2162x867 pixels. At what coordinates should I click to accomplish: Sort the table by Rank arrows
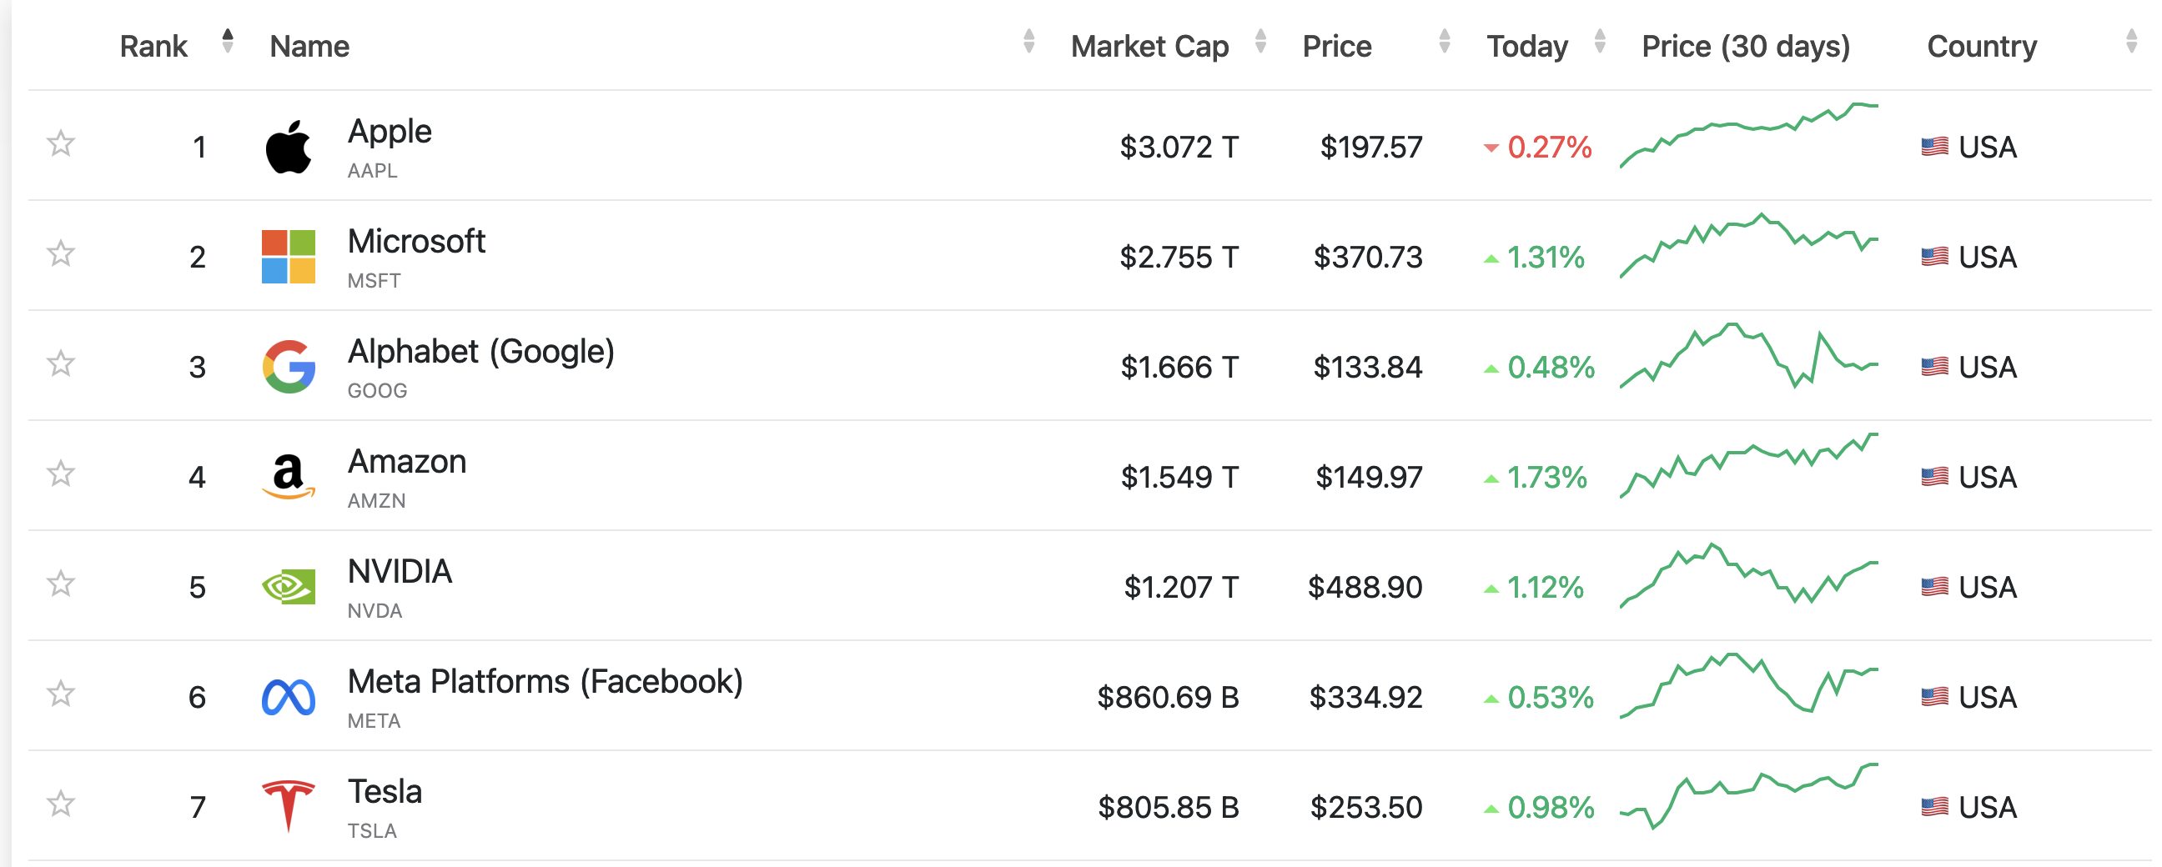point(228,41)
